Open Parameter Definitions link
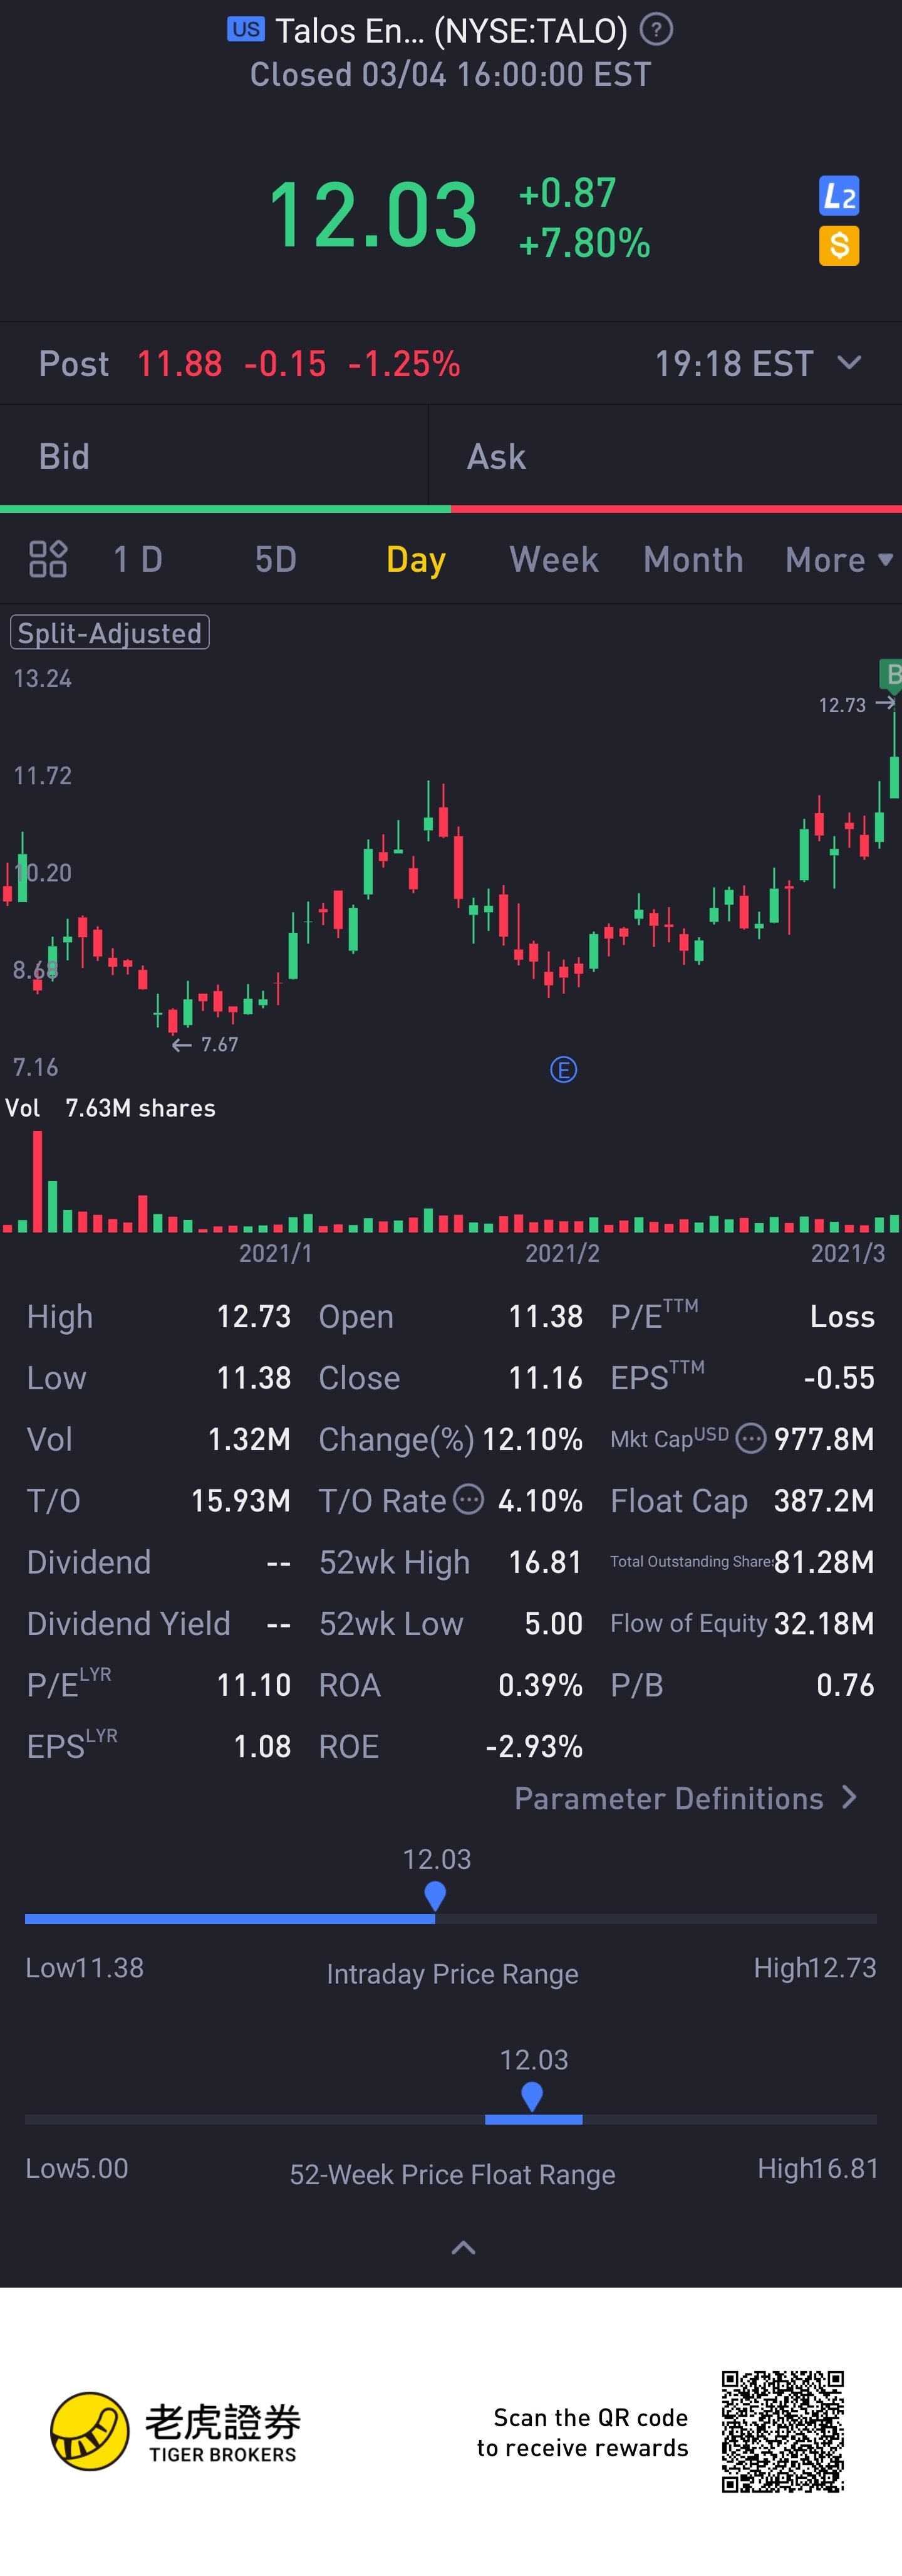 [685, 1798]
